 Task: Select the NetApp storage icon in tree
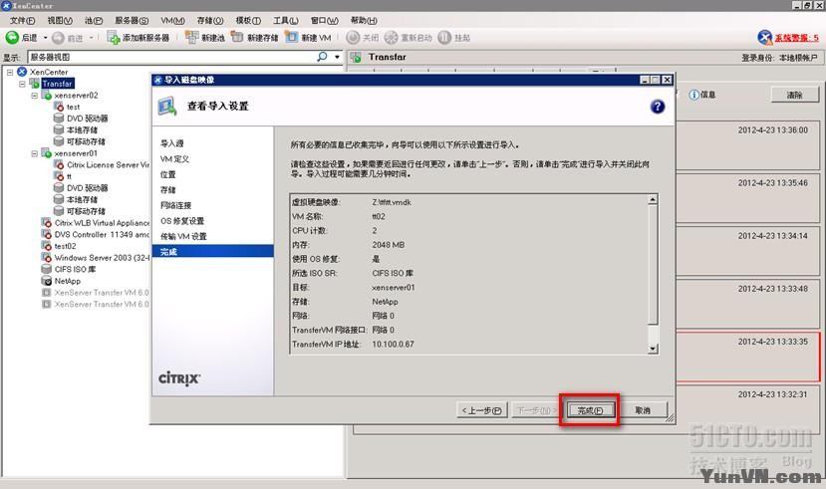[47, 281]
